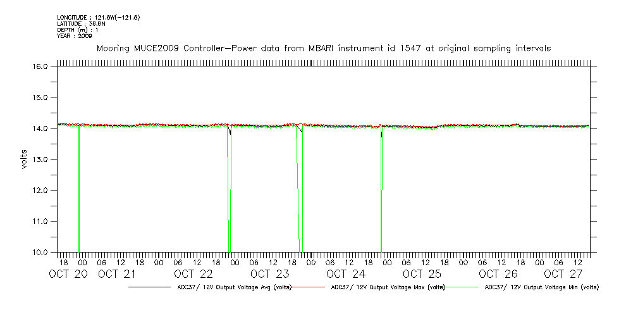Click the OCT 24 date label
Screen dimensions: 638x319
tap(346, 274)
